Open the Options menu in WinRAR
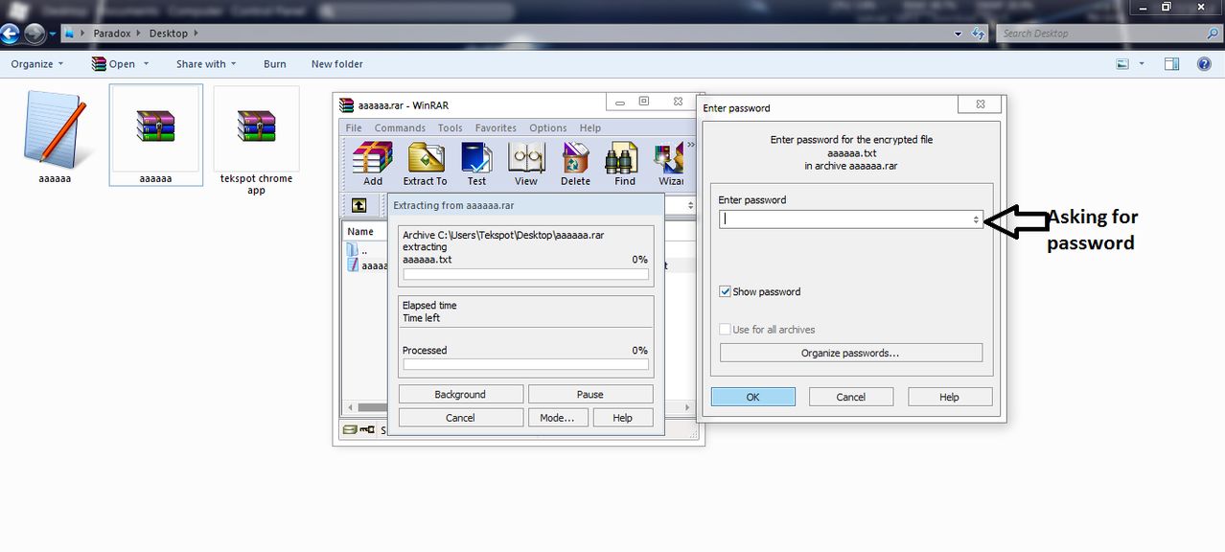Image resolution: width=1225 pixels, height=552 pixels. point(548,127)
